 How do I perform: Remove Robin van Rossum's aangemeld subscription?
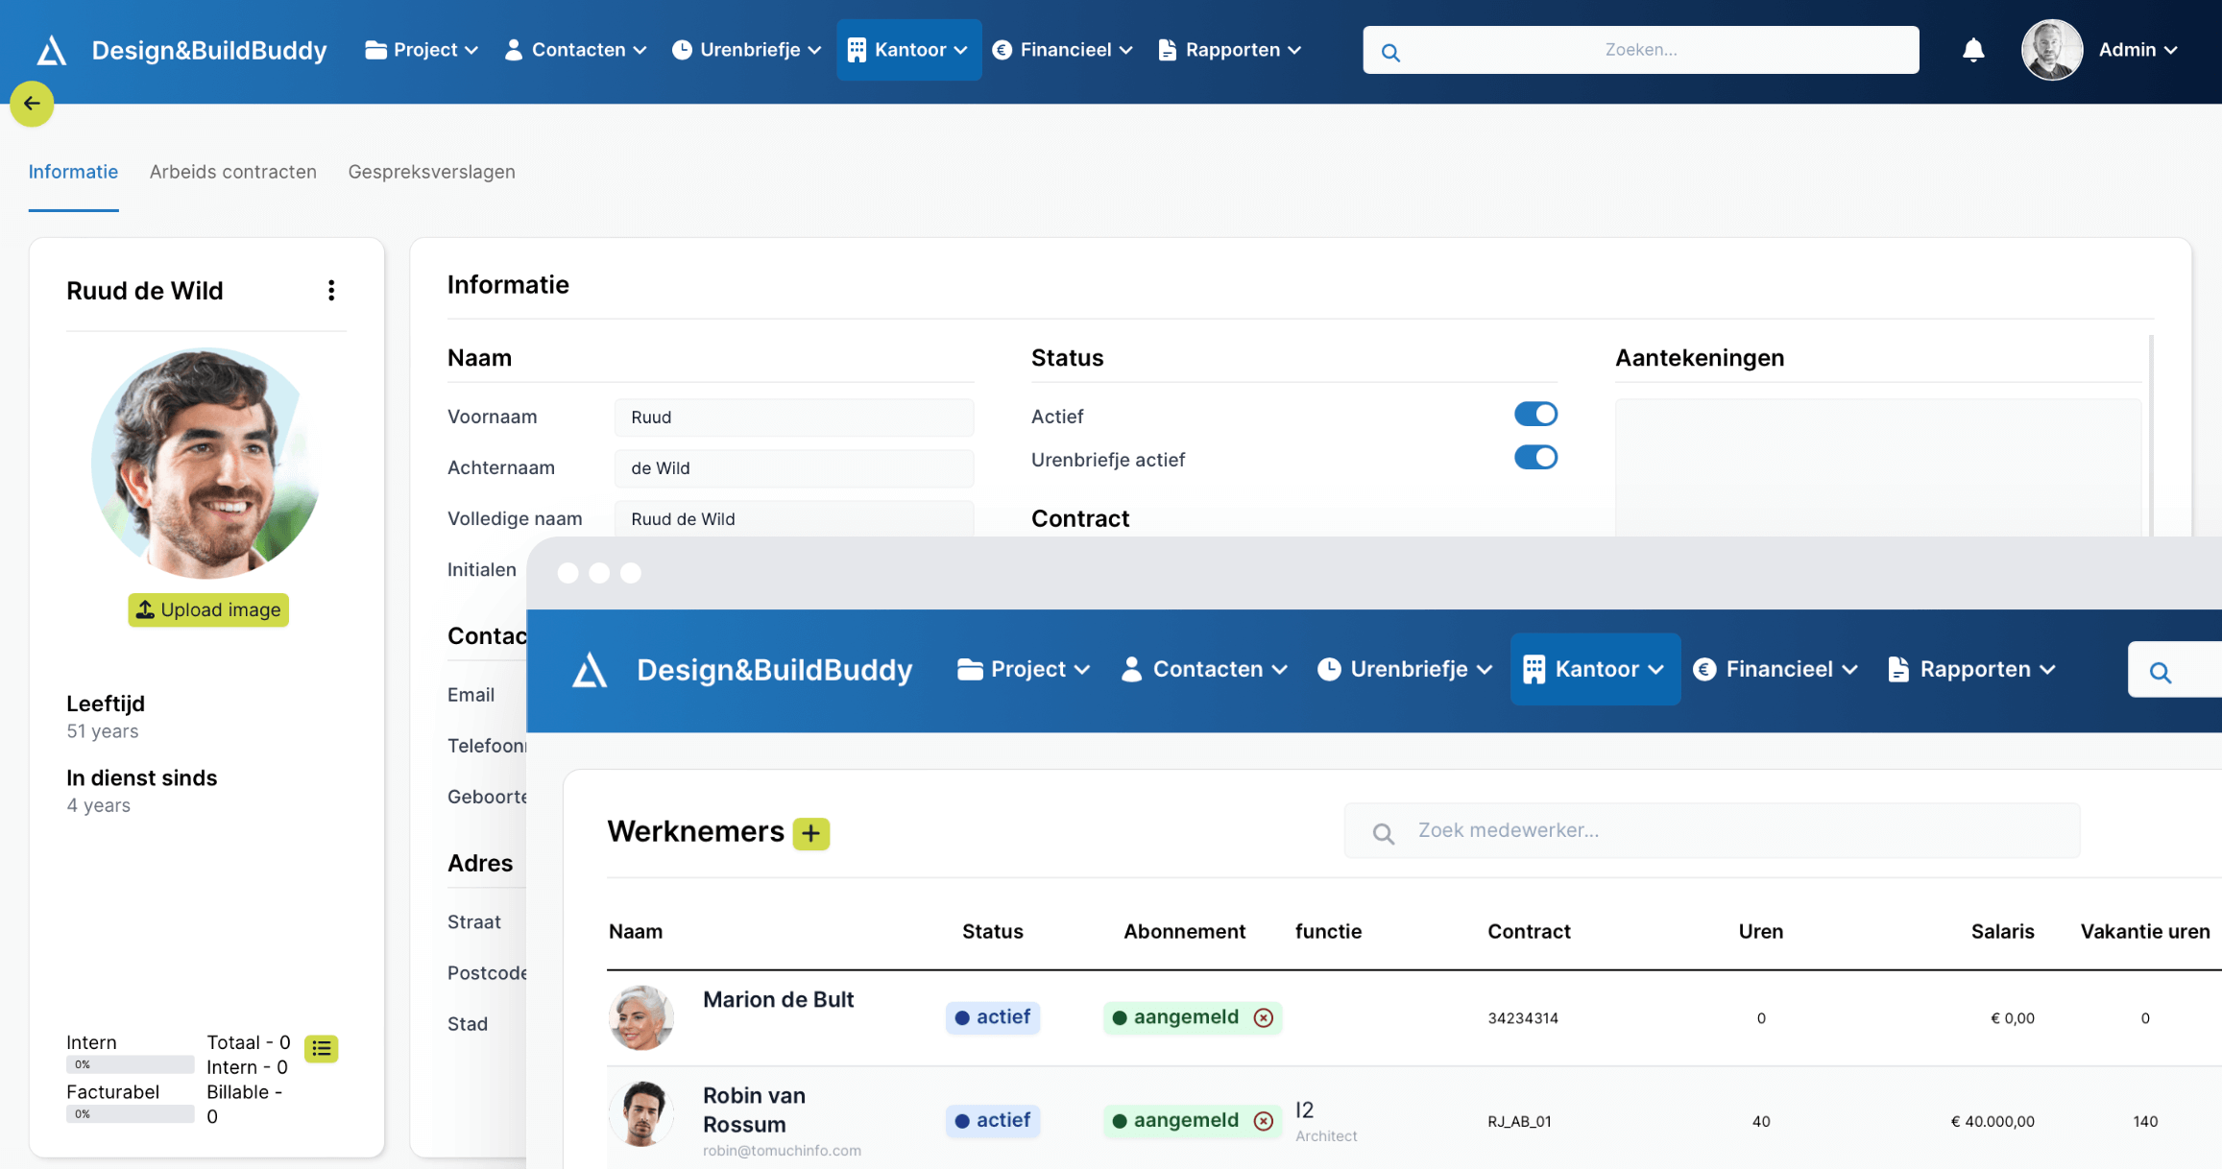(x=1264, y=1120)
